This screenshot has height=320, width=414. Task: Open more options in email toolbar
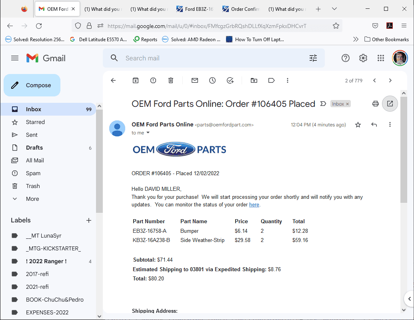[288, 80]
